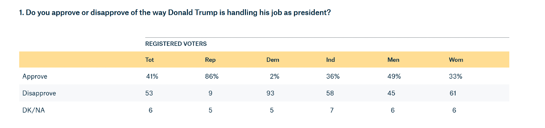Image resolution: width=545 pixels, height=128 pixels.
Task: Click the 53 total disapprove value
Action: [149, 93]
